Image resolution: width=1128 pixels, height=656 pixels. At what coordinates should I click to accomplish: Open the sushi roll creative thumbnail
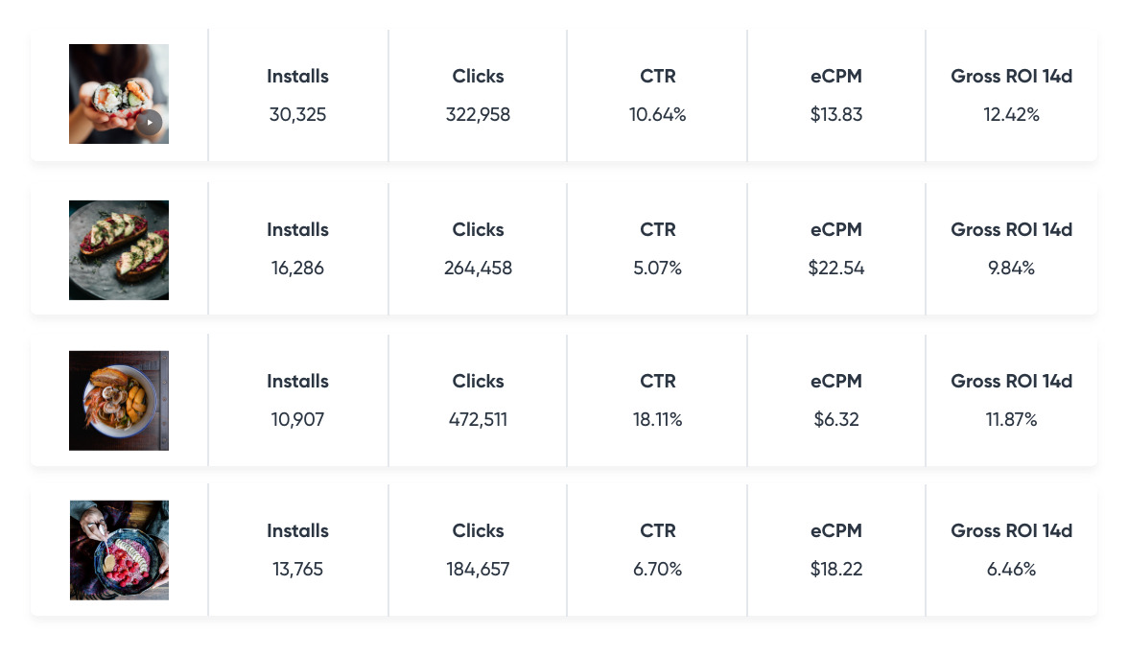119,94
